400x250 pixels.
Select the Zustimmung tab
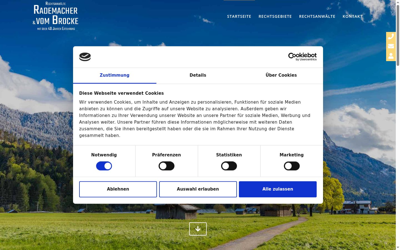(x=114, y=75)
